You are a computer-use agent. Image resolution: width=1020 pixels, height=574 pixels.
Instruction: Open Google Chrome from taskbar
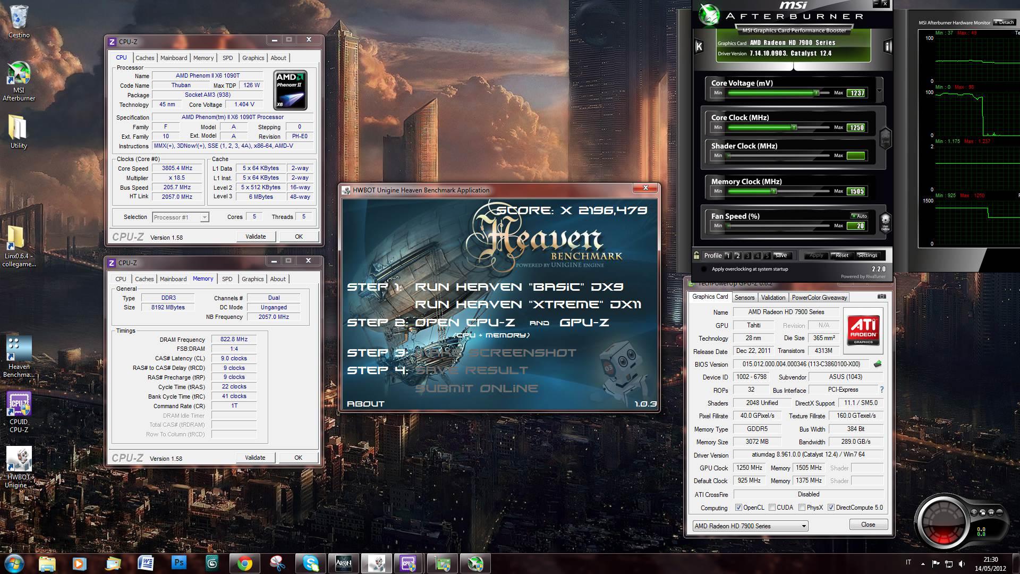pos(244,563)
